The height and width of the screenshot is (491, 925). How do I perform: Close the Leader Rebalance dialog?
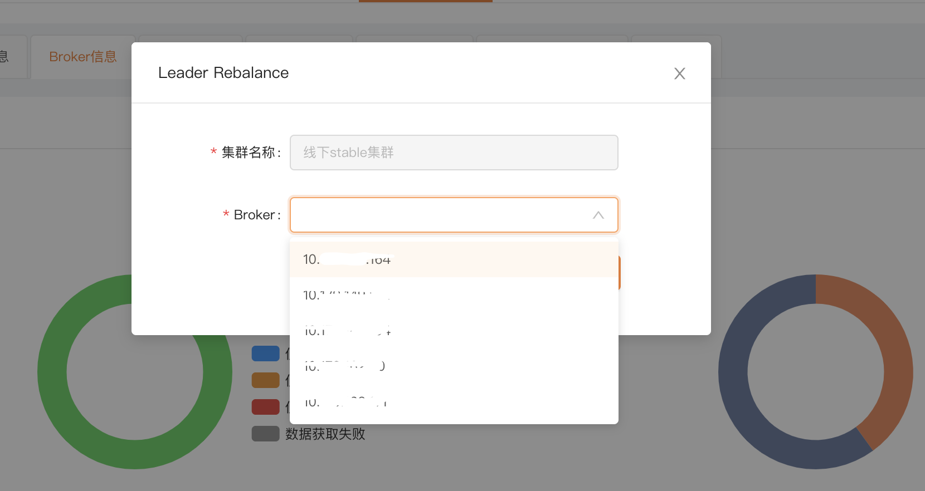[x=679, y=73]
